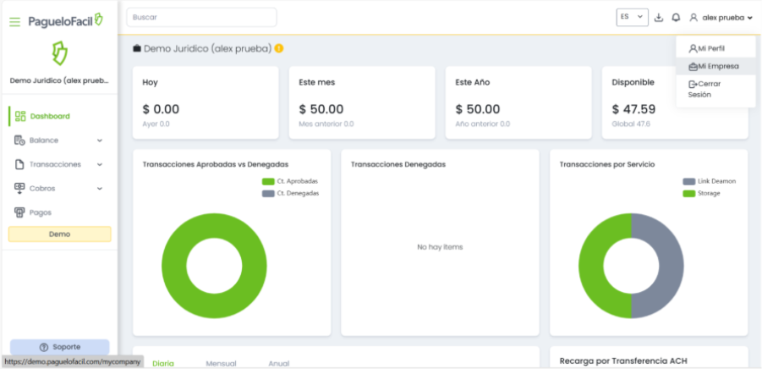Open the ES language dropdown
Image resolution: width=762 pixels, height=369 pixels.
pos(632,17)
